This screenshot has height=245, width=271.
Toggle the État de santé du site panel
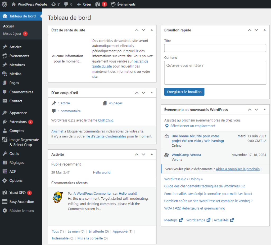tap(152, 30)
